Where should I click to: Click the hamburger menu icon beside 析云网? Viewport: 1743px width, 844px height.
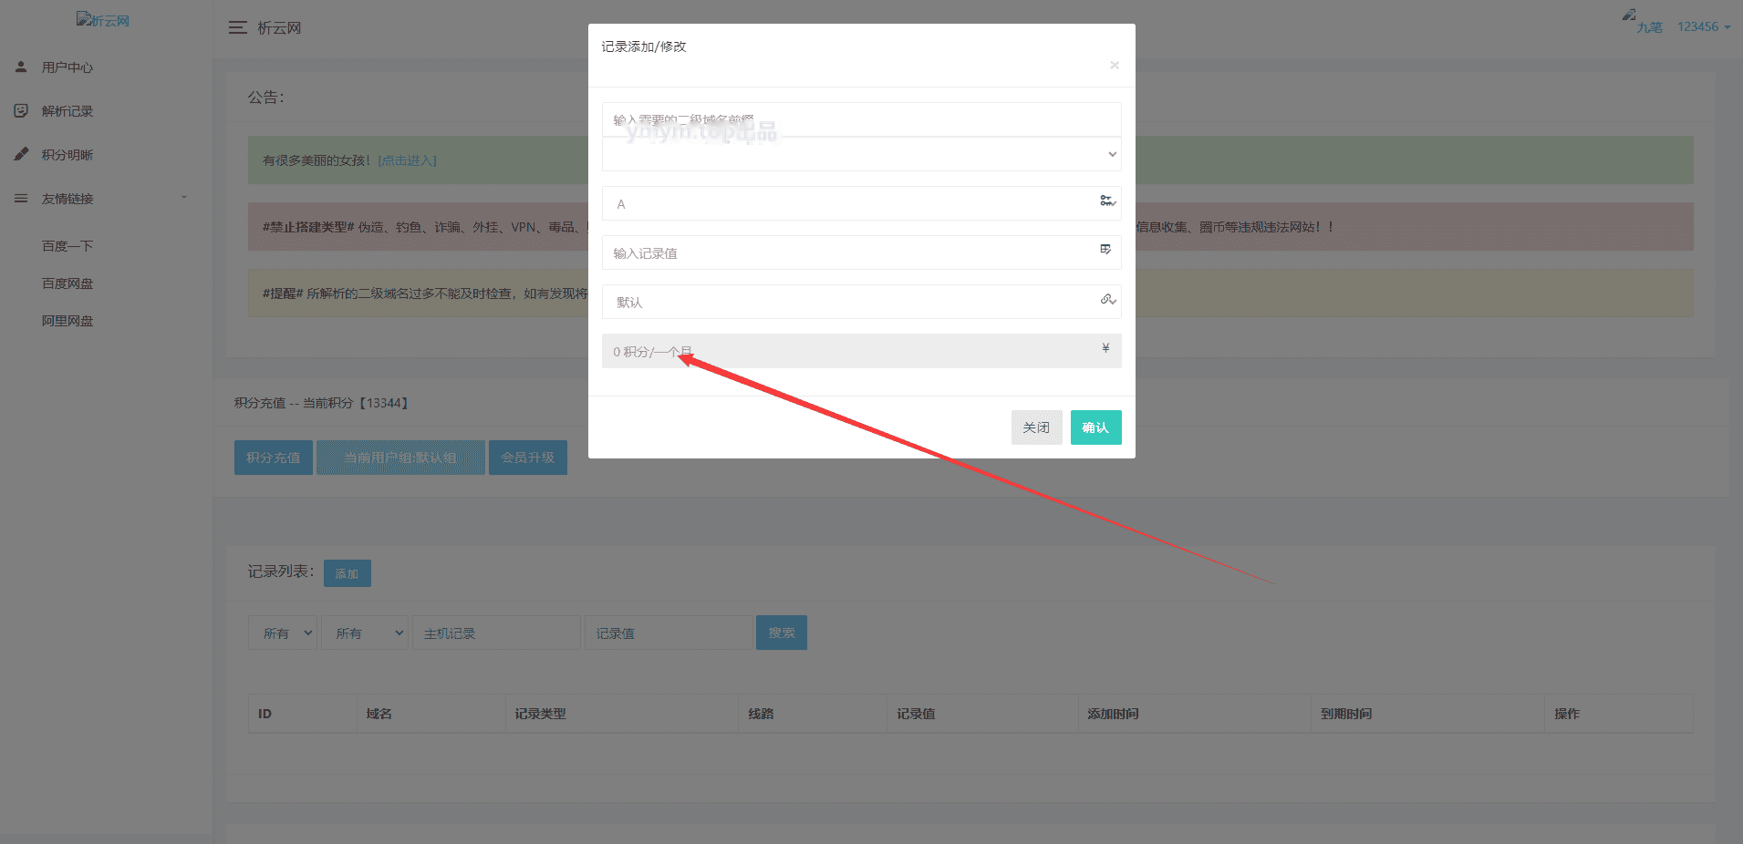coord(238,28)
